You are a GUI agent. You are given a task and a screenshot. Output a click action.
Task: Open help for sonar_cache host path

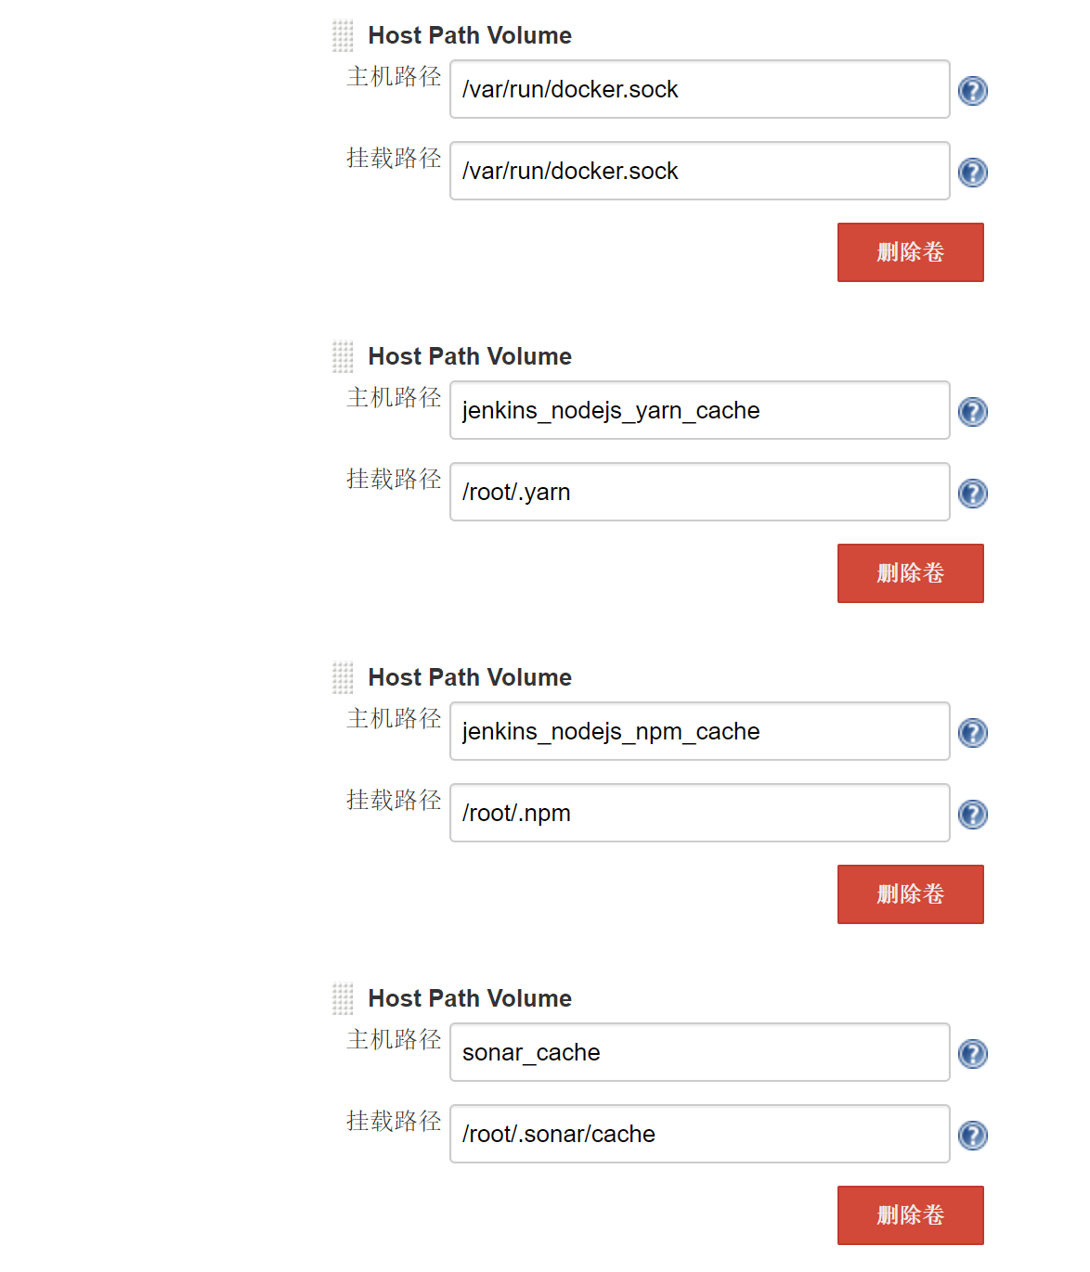[972, 1054]
